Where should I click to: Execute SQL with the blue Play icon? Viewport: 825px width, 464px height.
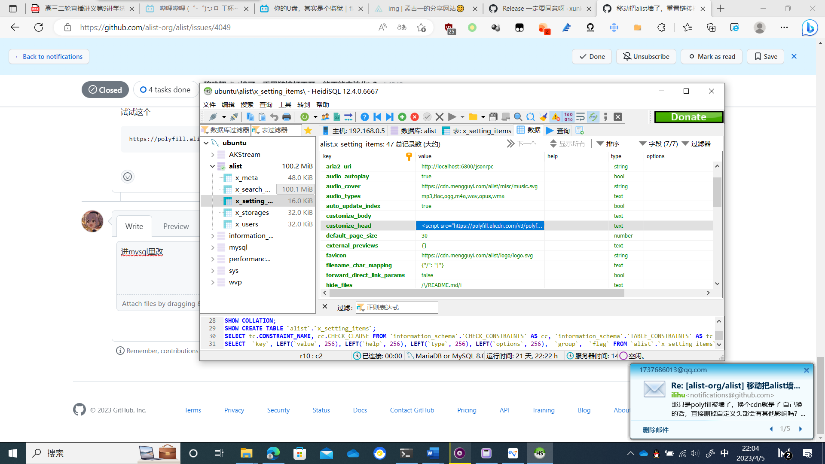(452, 116)
